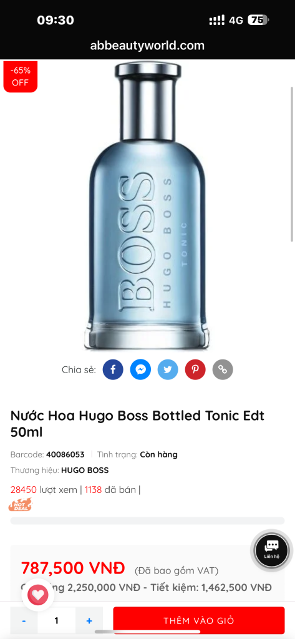Share product on Twitter
This screenshot has width=295, height=639.
168,369
